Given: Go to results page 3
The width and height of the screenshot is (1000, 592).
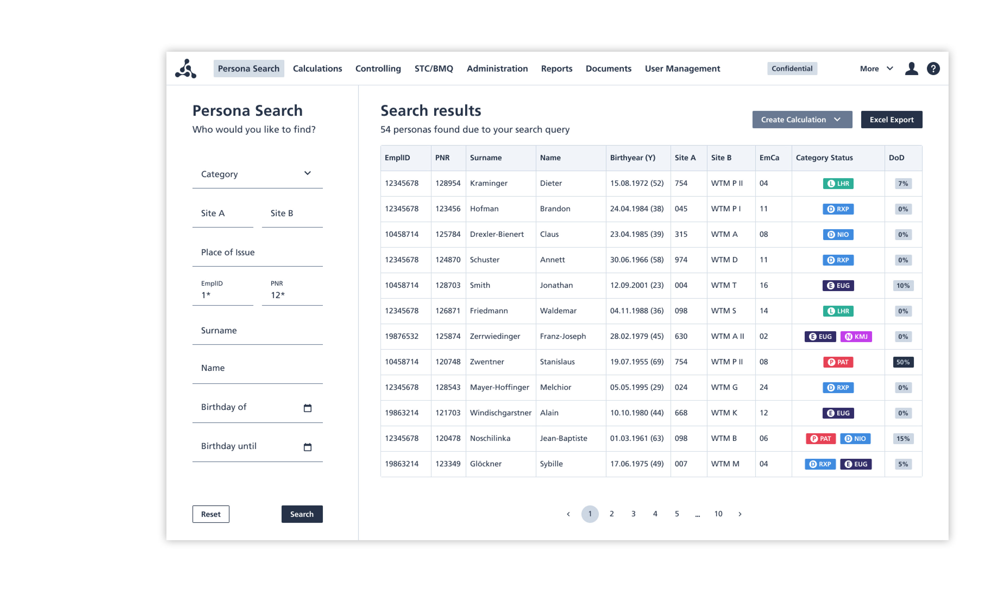Looking at the screenshot, I should coord(633,514).
